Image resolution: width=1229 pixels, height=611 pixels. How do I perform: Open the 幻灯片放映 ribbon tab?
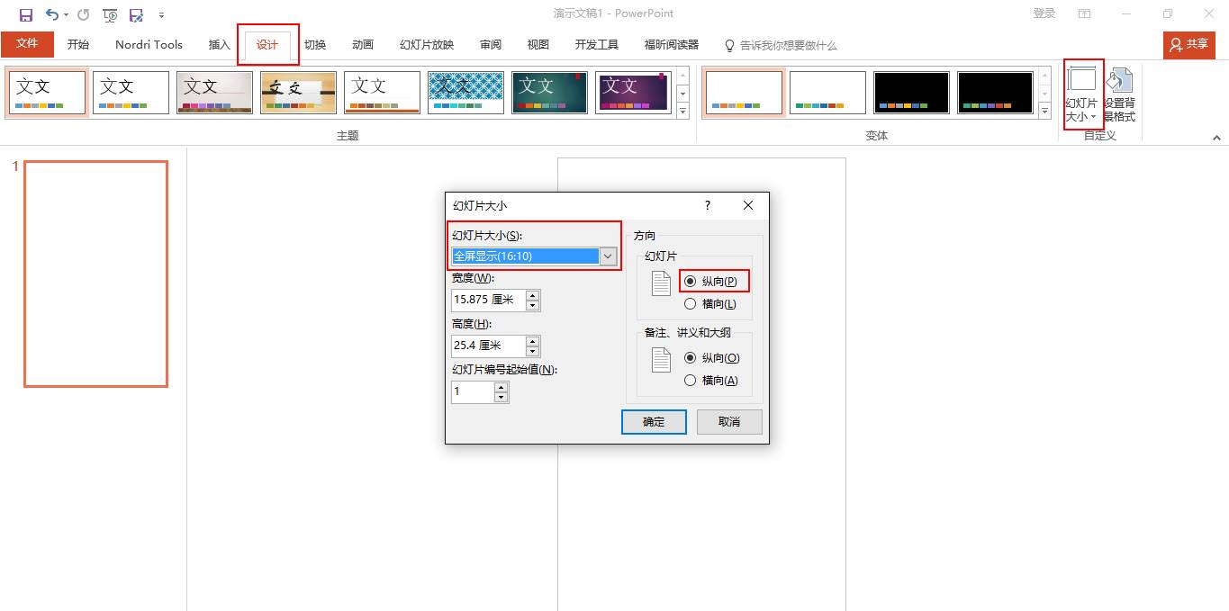(426, 44)
